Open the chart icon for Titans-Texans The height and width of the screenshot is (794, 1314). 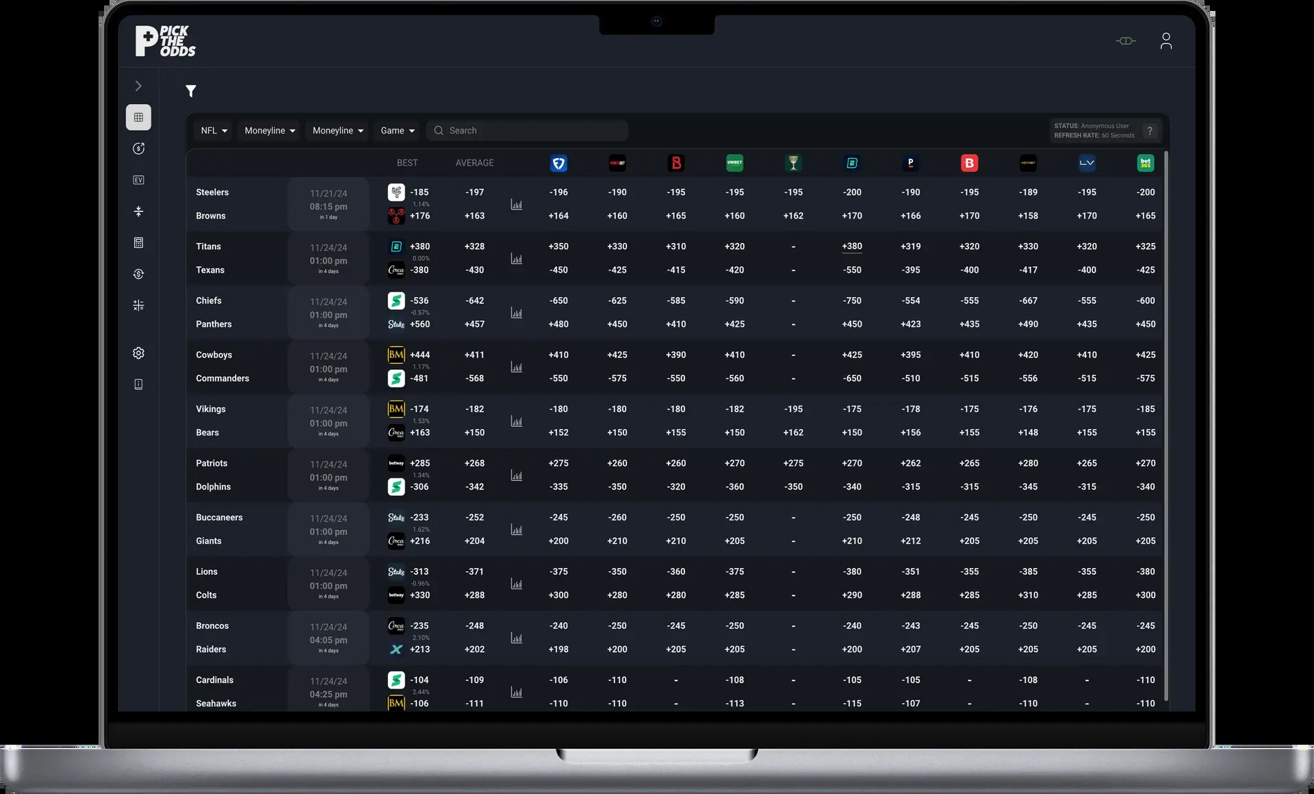pos(517,259)
